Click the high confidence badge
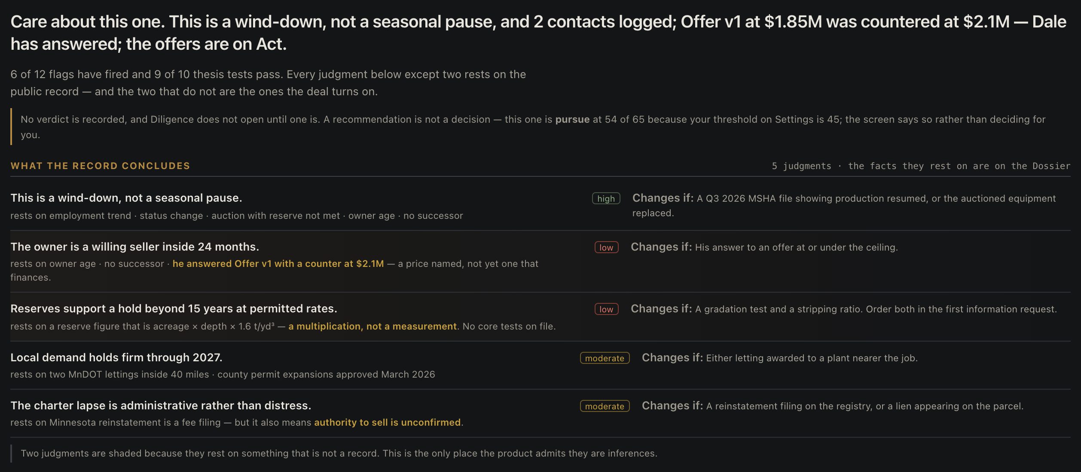The image size is (1081, 472). (606, 198)
